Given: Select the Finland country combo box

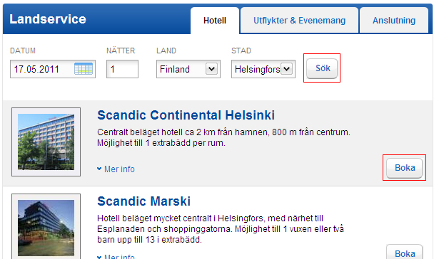Looking at the screenshot, I should (x=188, y=69).
